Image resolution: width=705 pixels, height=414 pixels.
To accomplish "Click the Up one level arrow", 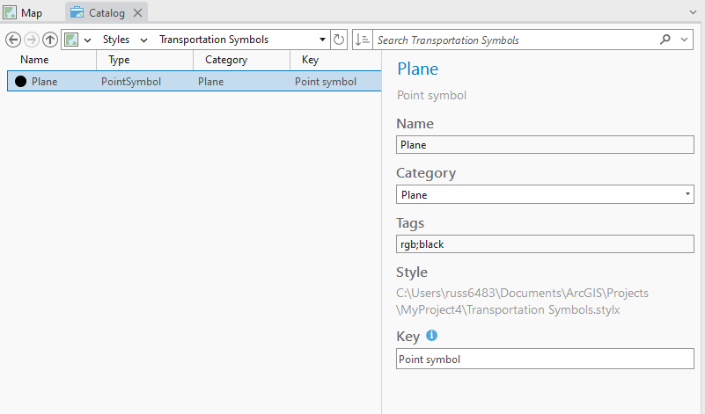I will (50, 40).
